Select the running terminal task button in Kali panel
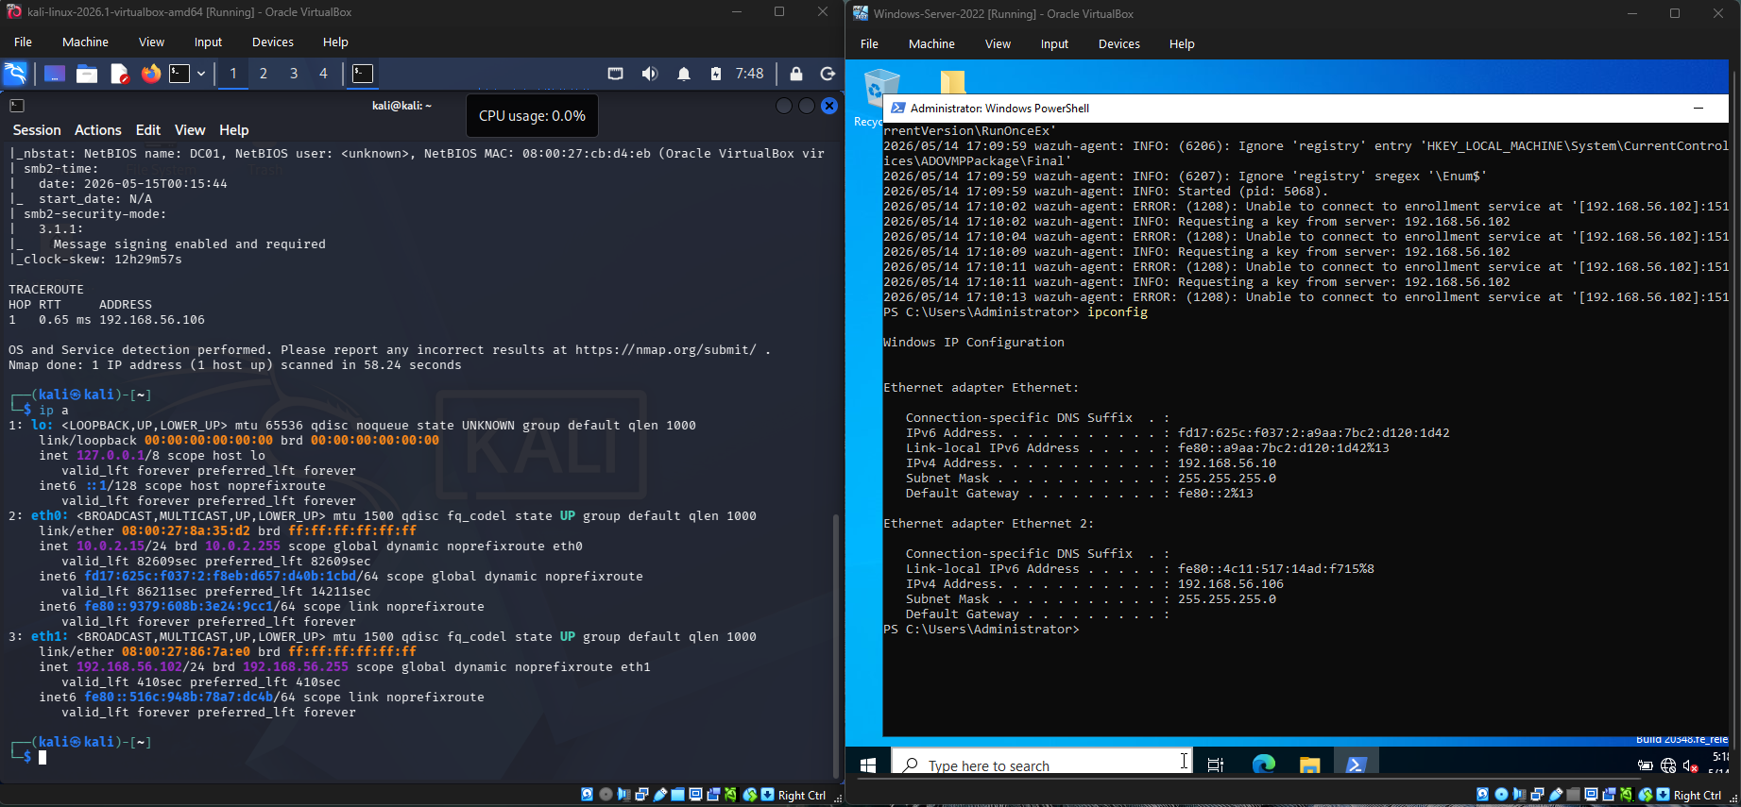This screenshot has width=1741, height=807. tap(363, 74)
